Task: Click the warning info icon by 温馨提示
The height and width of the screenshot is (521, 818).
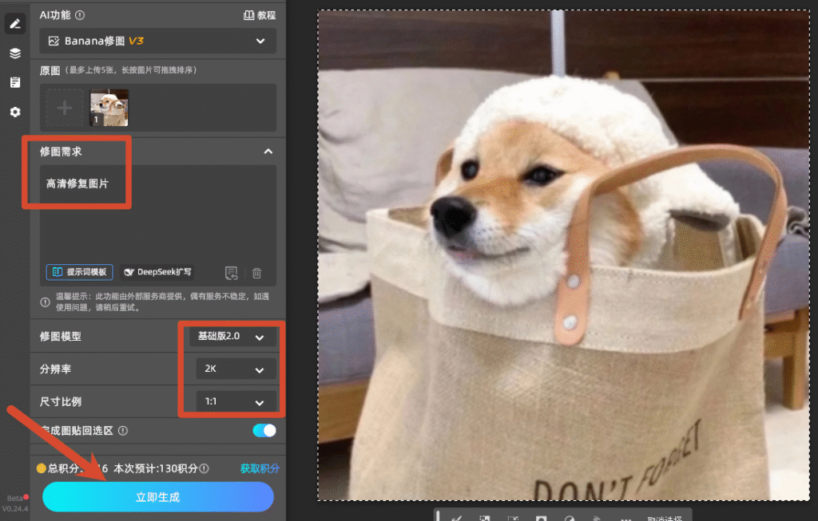Action: click(46, 302)
